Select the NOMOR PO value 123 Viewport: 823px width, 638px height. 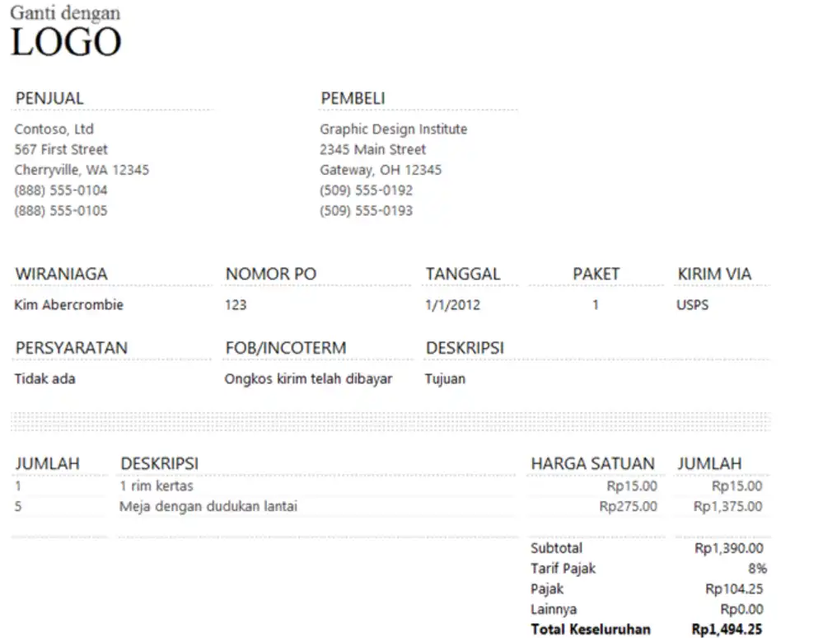236,305
